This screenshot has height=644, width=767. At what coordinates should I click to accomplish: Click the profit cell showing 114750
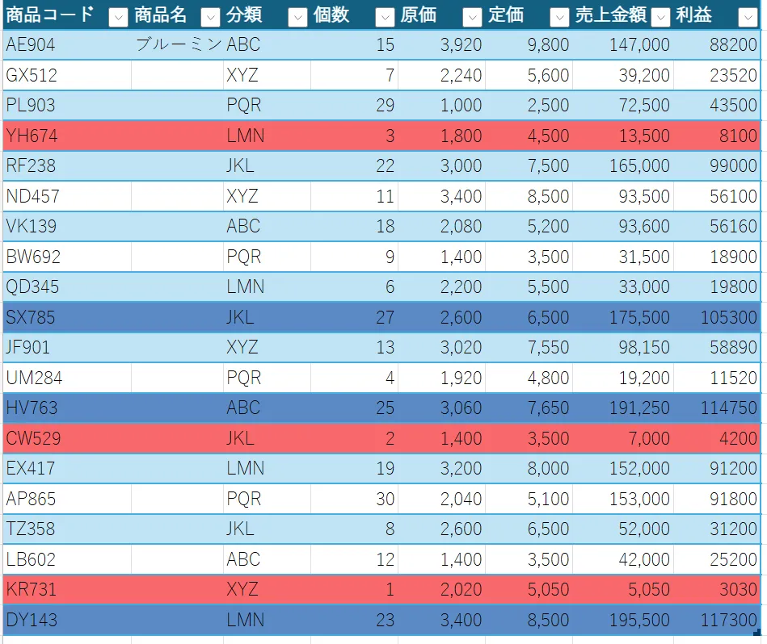[717, 408]
